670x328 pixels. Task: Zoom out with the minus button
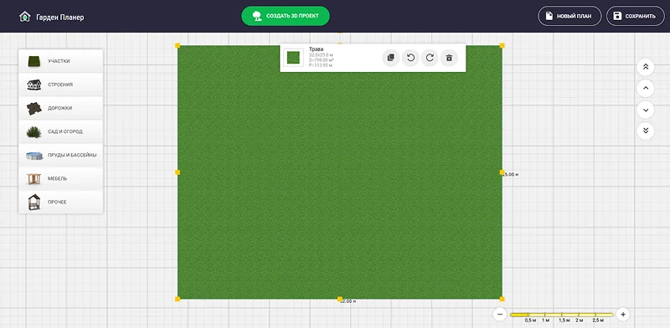pyautogui.click(x=499, y=315)
